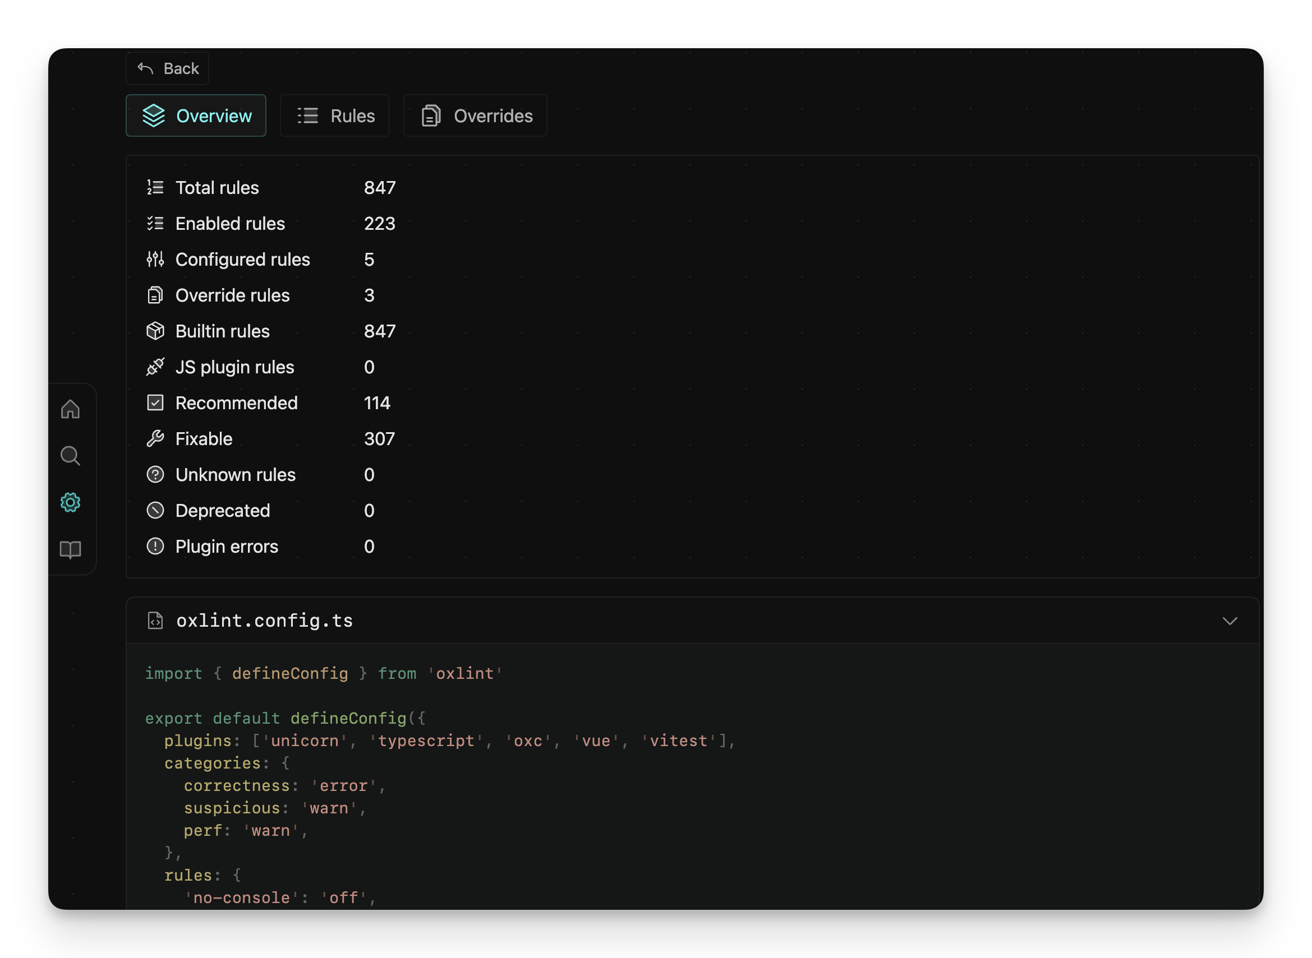Click the 'Unknown rules' label
1312x958 pixels.
pos(235,475)
